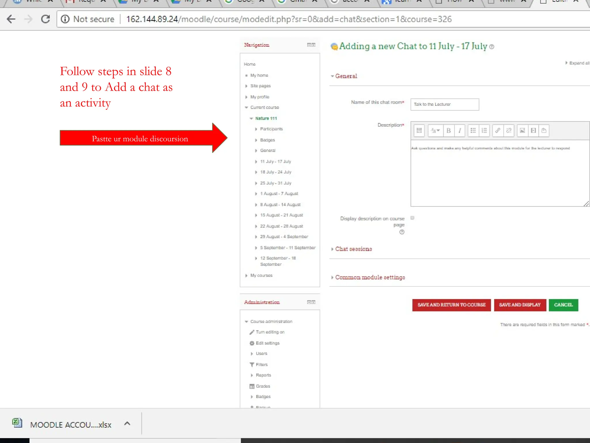Image resolution: width=590 pixels, height=443 pixels.
Task: Click the green Cancel button
Action: tap(563, 305)
